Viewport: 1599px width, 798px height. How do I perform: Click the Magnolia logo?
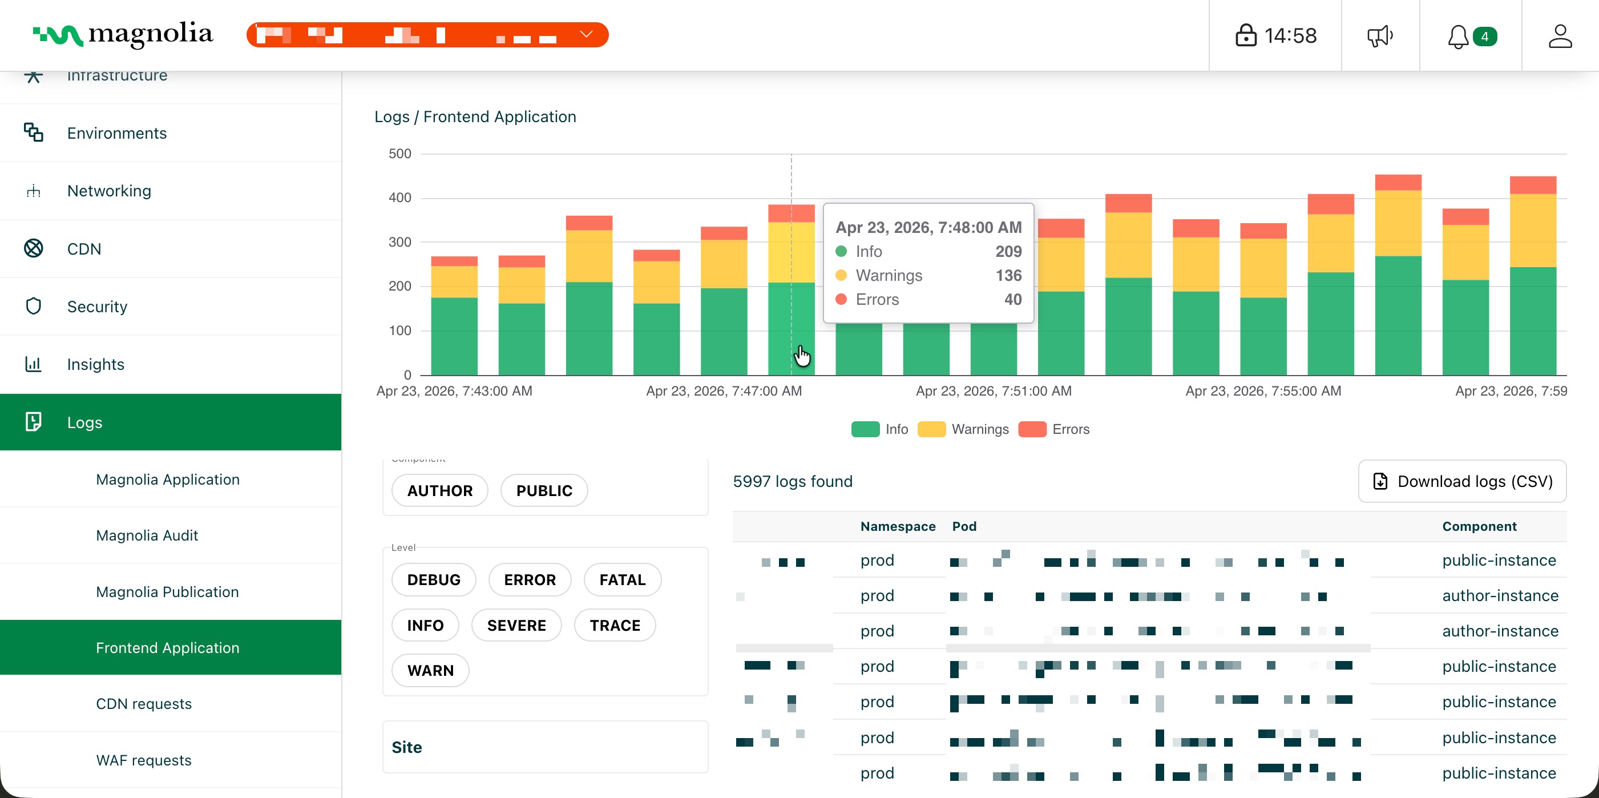122,35
